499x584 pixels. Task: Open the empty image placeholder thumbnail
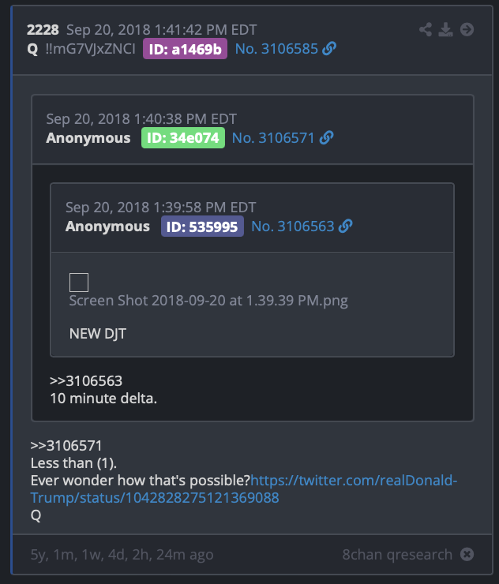pyautogui.click(x=79, y=283)
